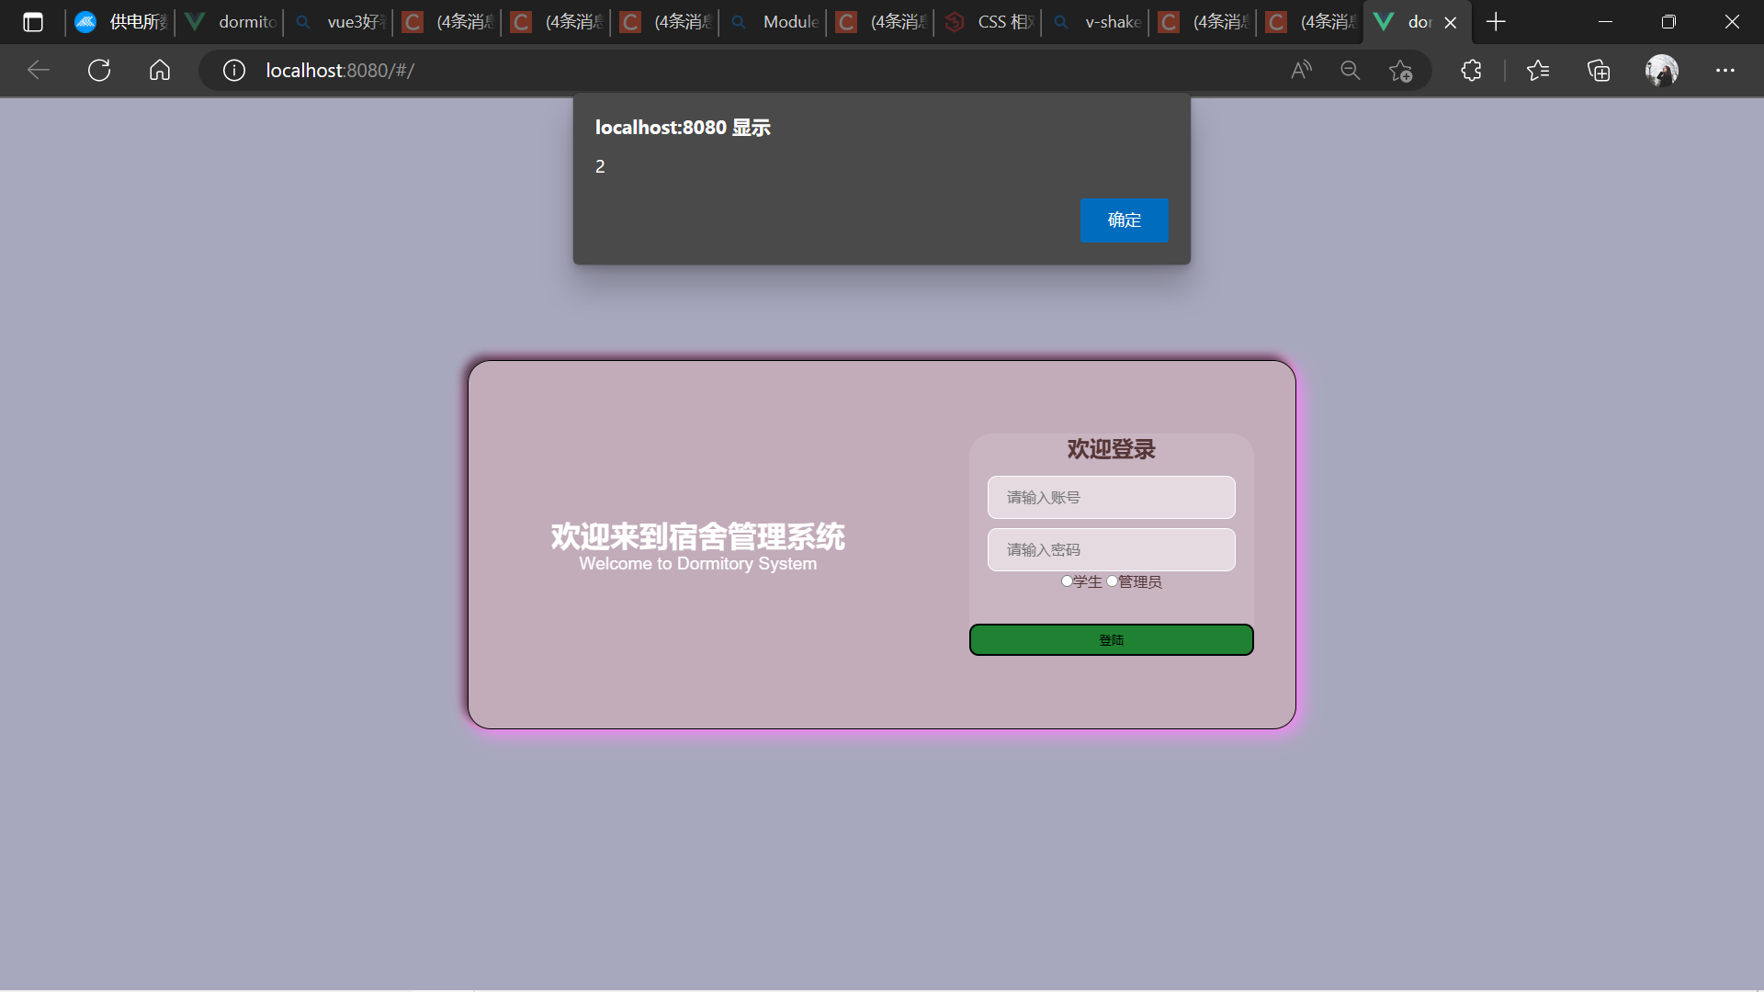Open the browser home page
The image size is (1764, 992).
tap(159, 70)
